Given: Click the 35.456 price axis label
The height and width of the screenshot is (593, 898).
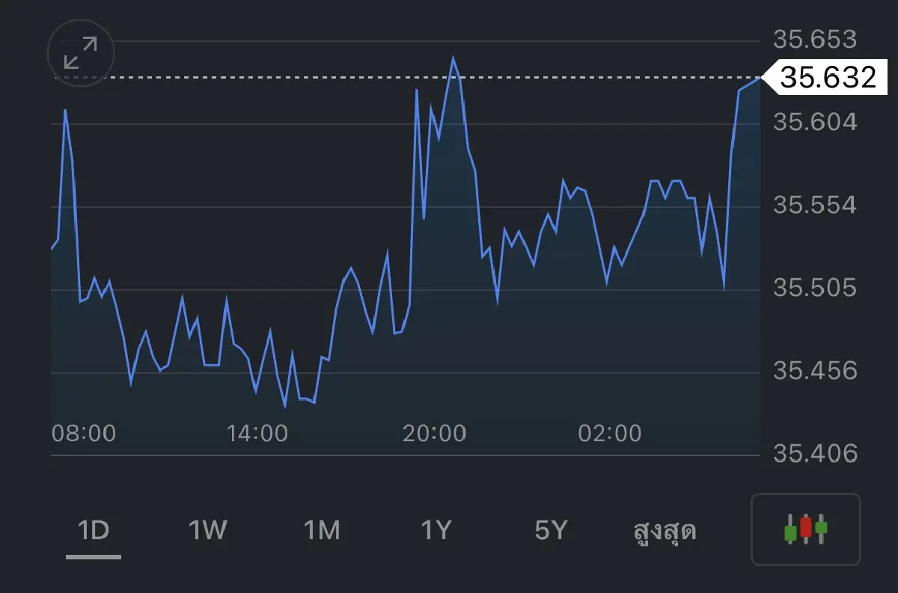Looking at the screenshot, I should pos(815,371).
